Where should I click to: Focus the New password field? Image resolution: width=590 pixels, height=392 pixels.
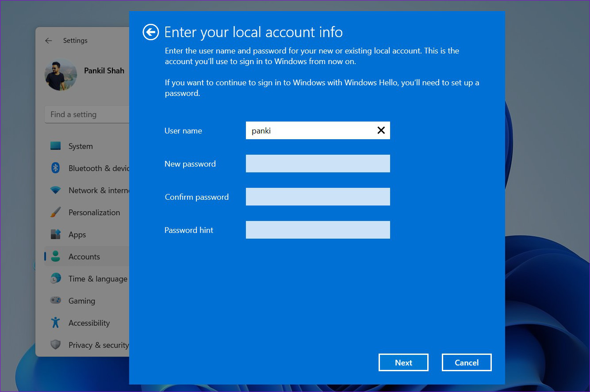pos(318,164)
